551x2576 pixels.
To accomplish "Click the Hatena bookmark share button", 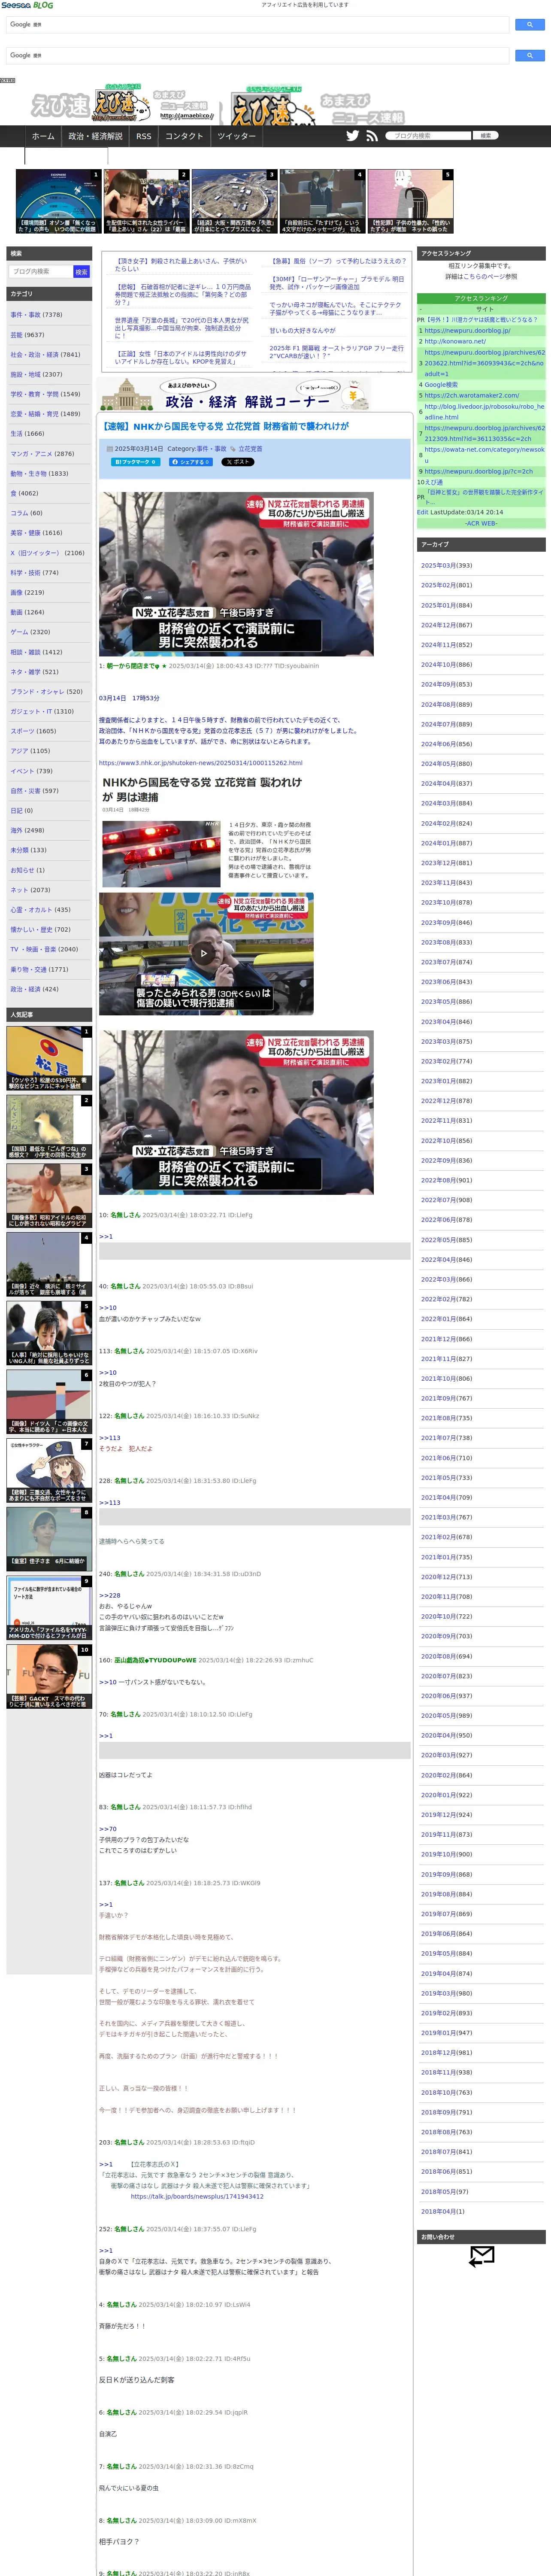I will click(135, 462).
